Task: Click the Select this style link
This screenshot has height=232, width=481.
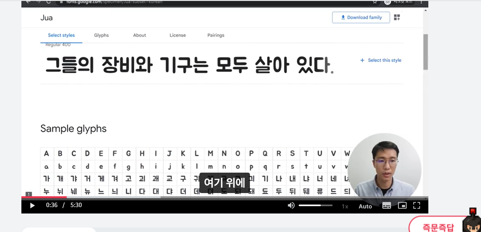Action: (x=385, y=60)
